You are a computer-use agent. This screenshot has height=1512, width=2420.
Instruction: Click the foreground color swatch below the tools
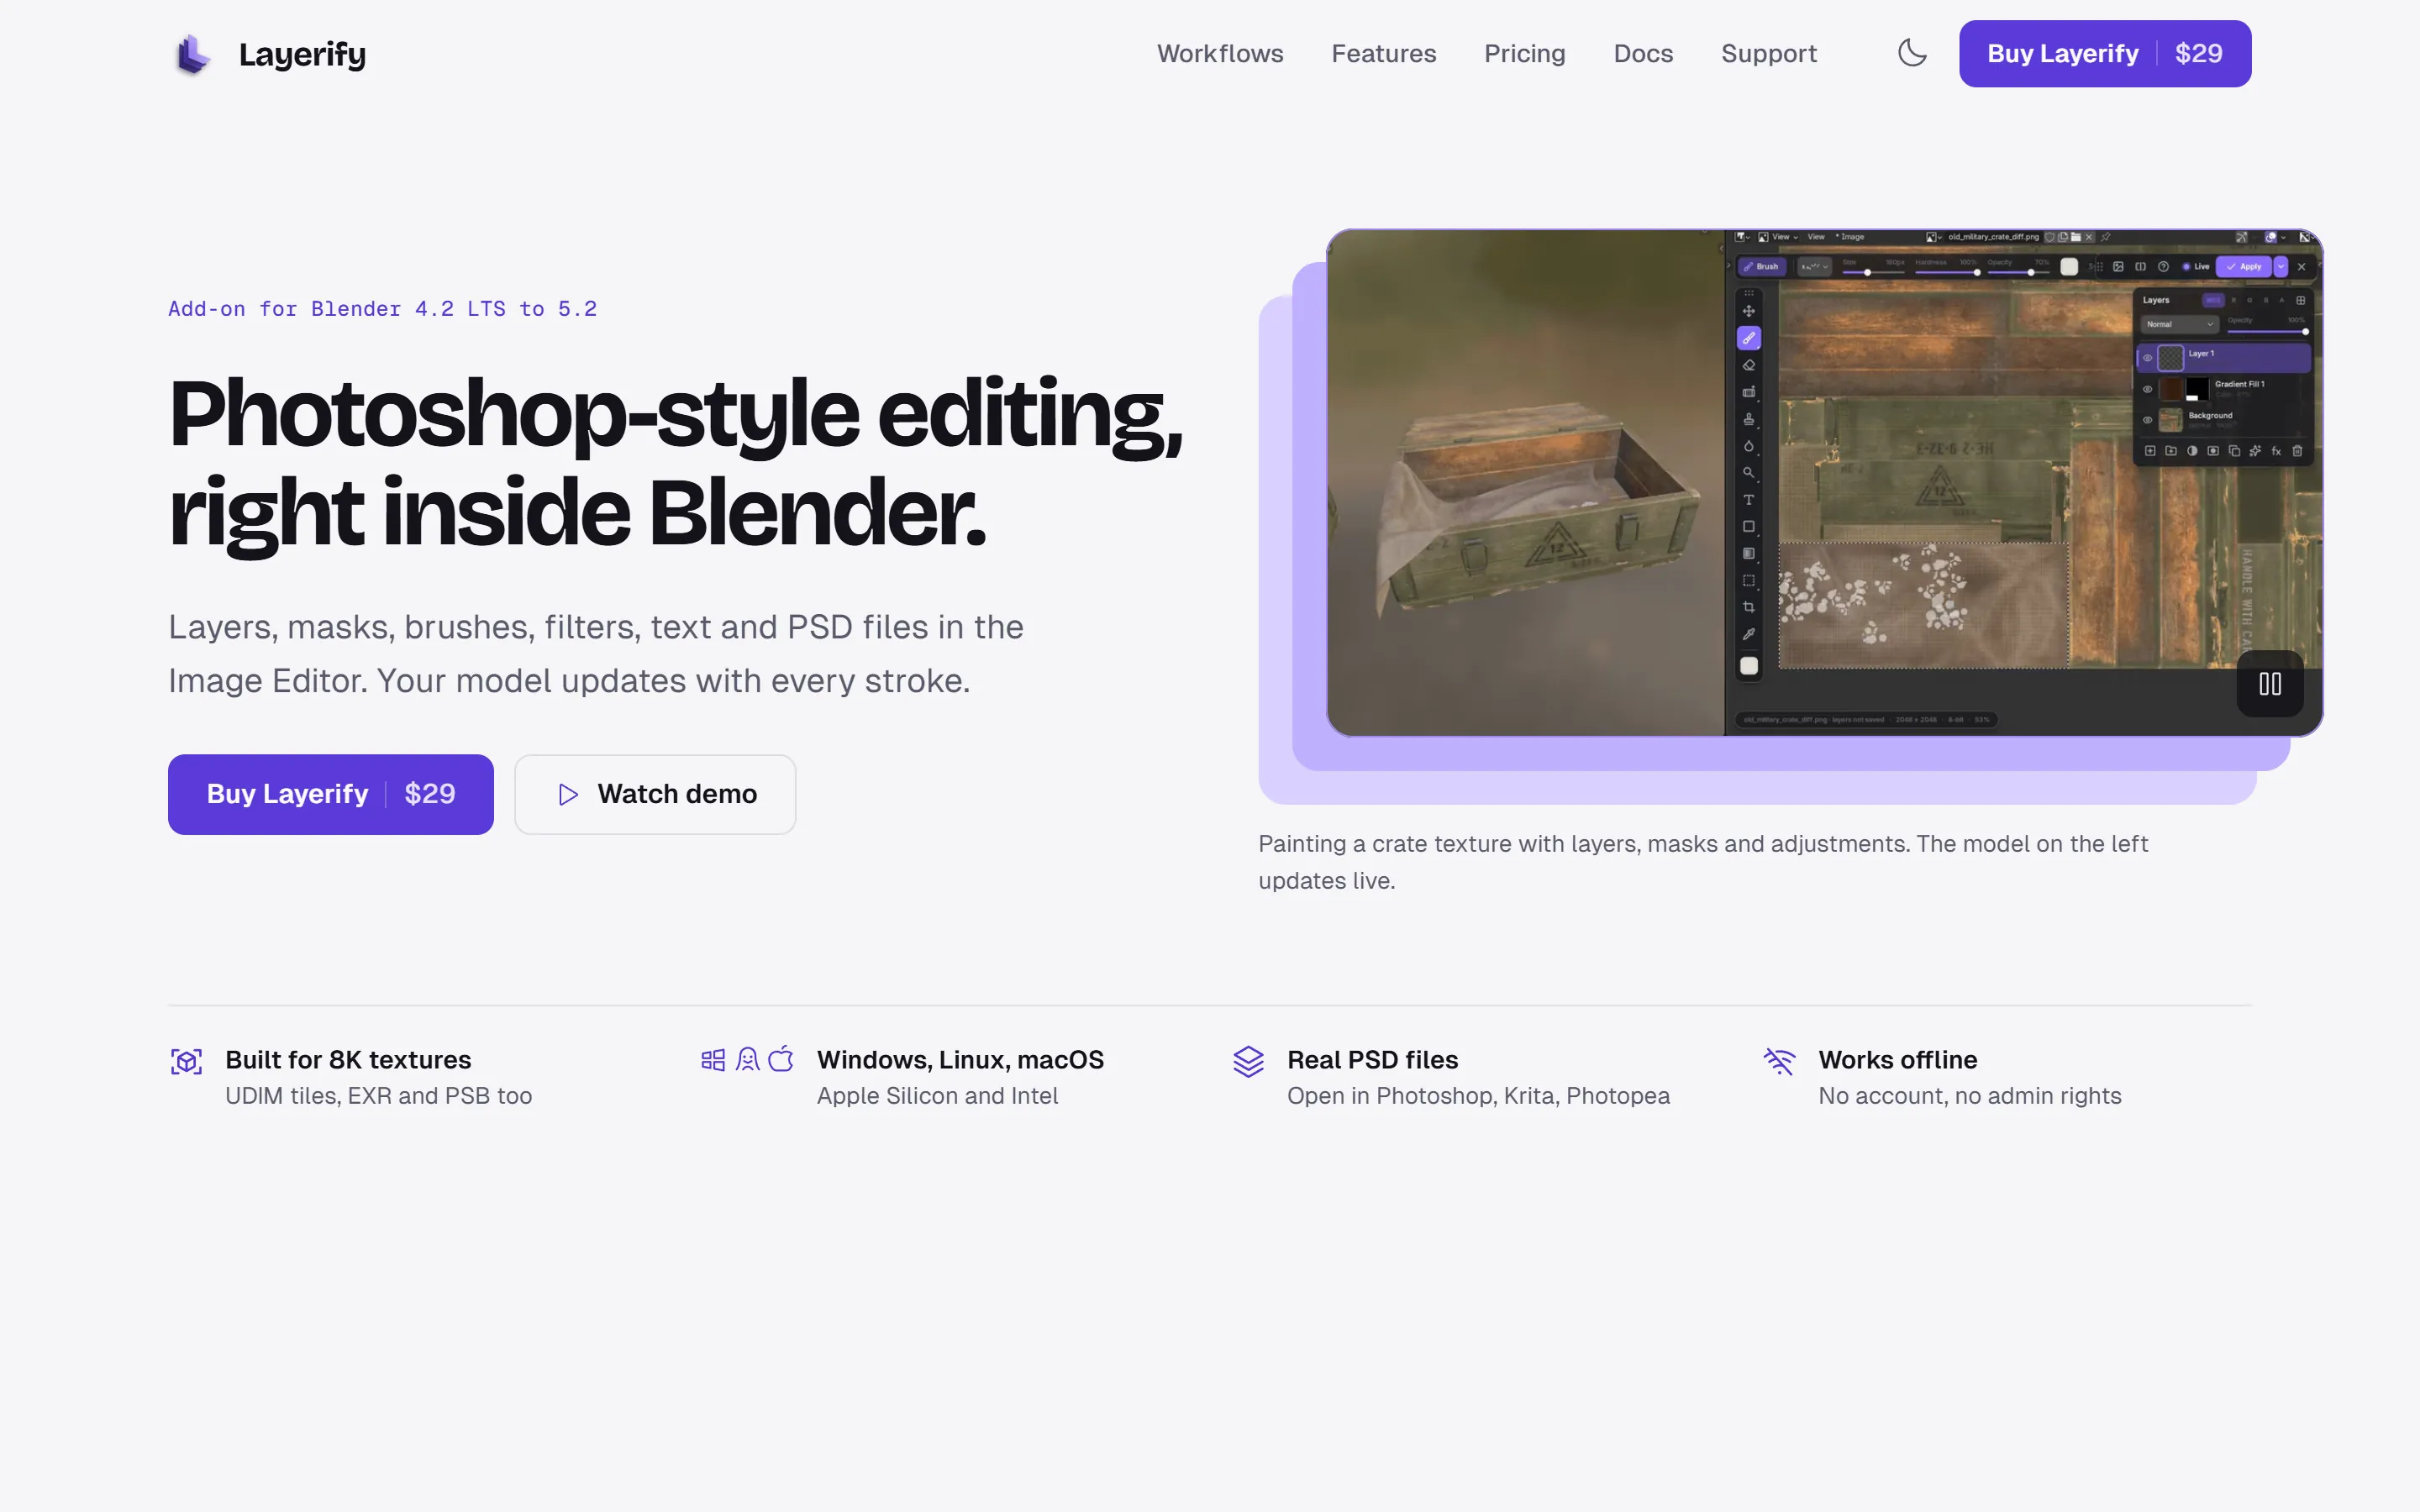pos(1748,666)
